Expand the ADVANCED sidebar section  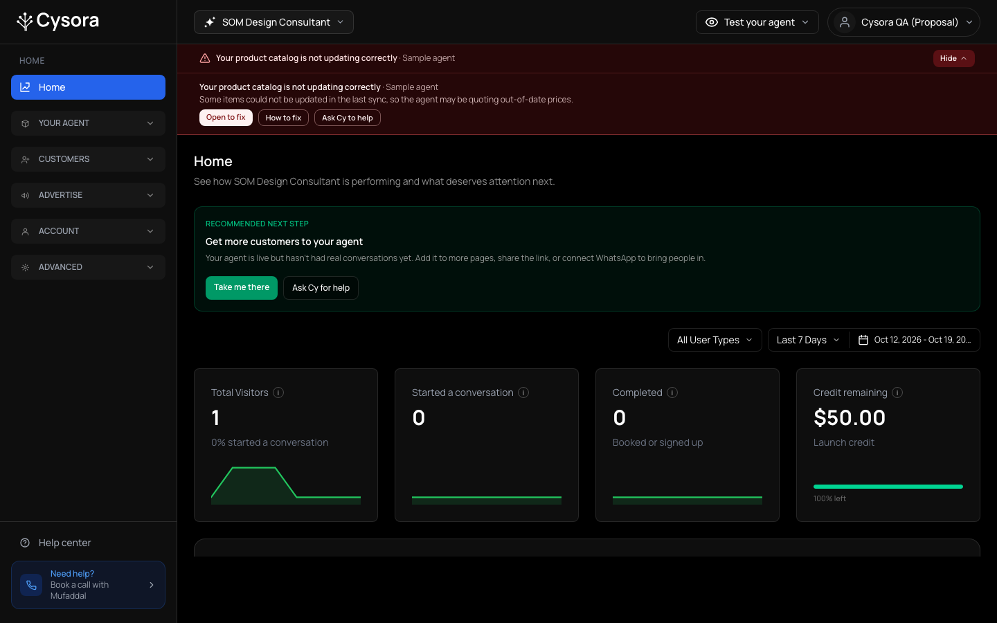pyautogui.click(x=88, y=267)
